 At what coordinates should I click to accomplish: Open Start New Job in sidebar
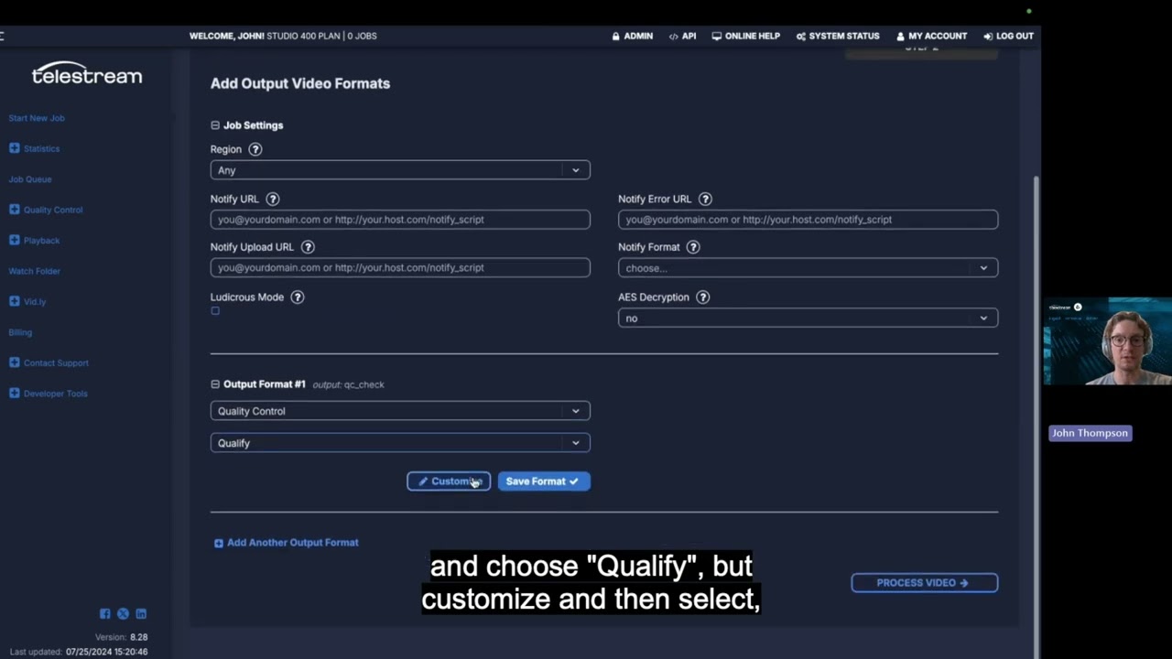coord(37,118)
